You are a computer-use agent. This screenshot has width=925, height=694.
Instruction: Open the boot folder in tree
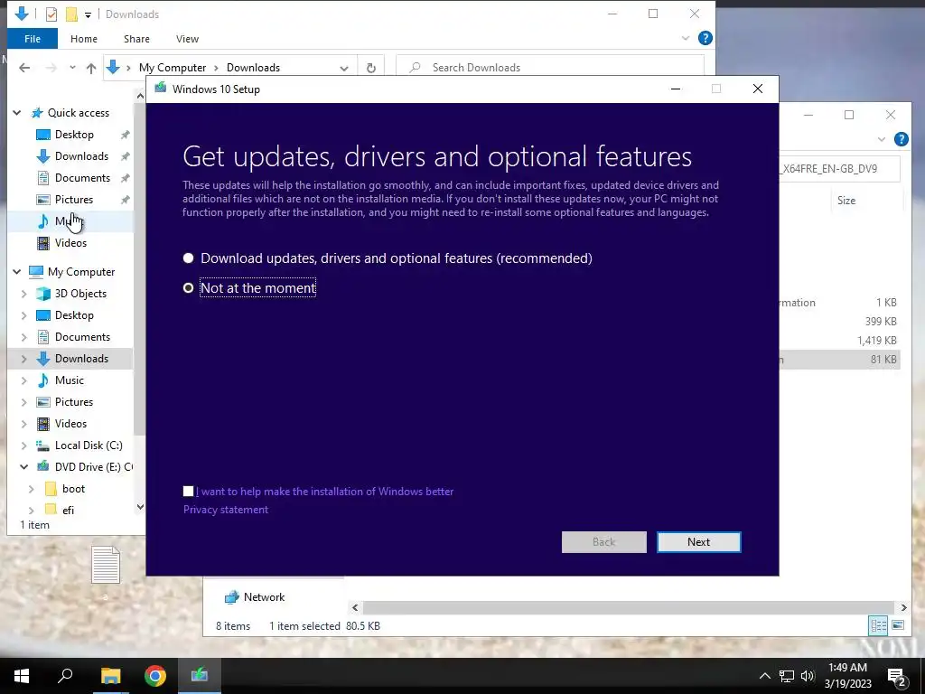(73, 489)
